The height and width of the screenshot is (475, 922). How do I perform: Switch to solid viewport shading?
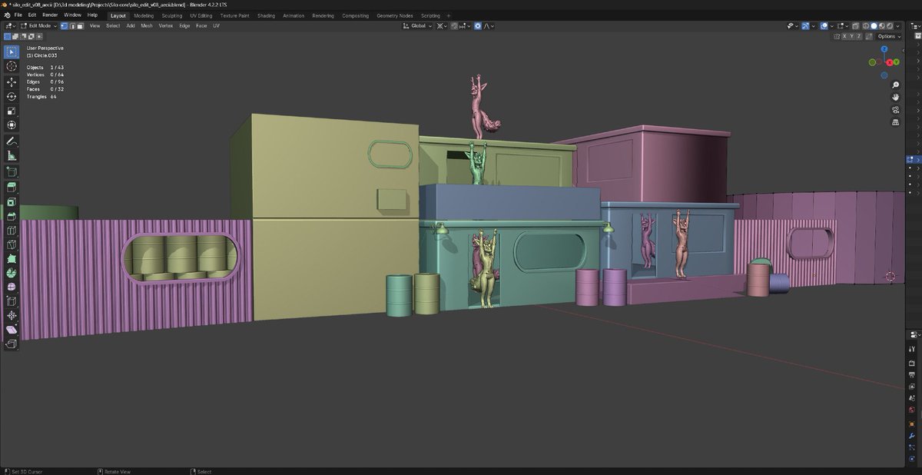tap(874, 26)
